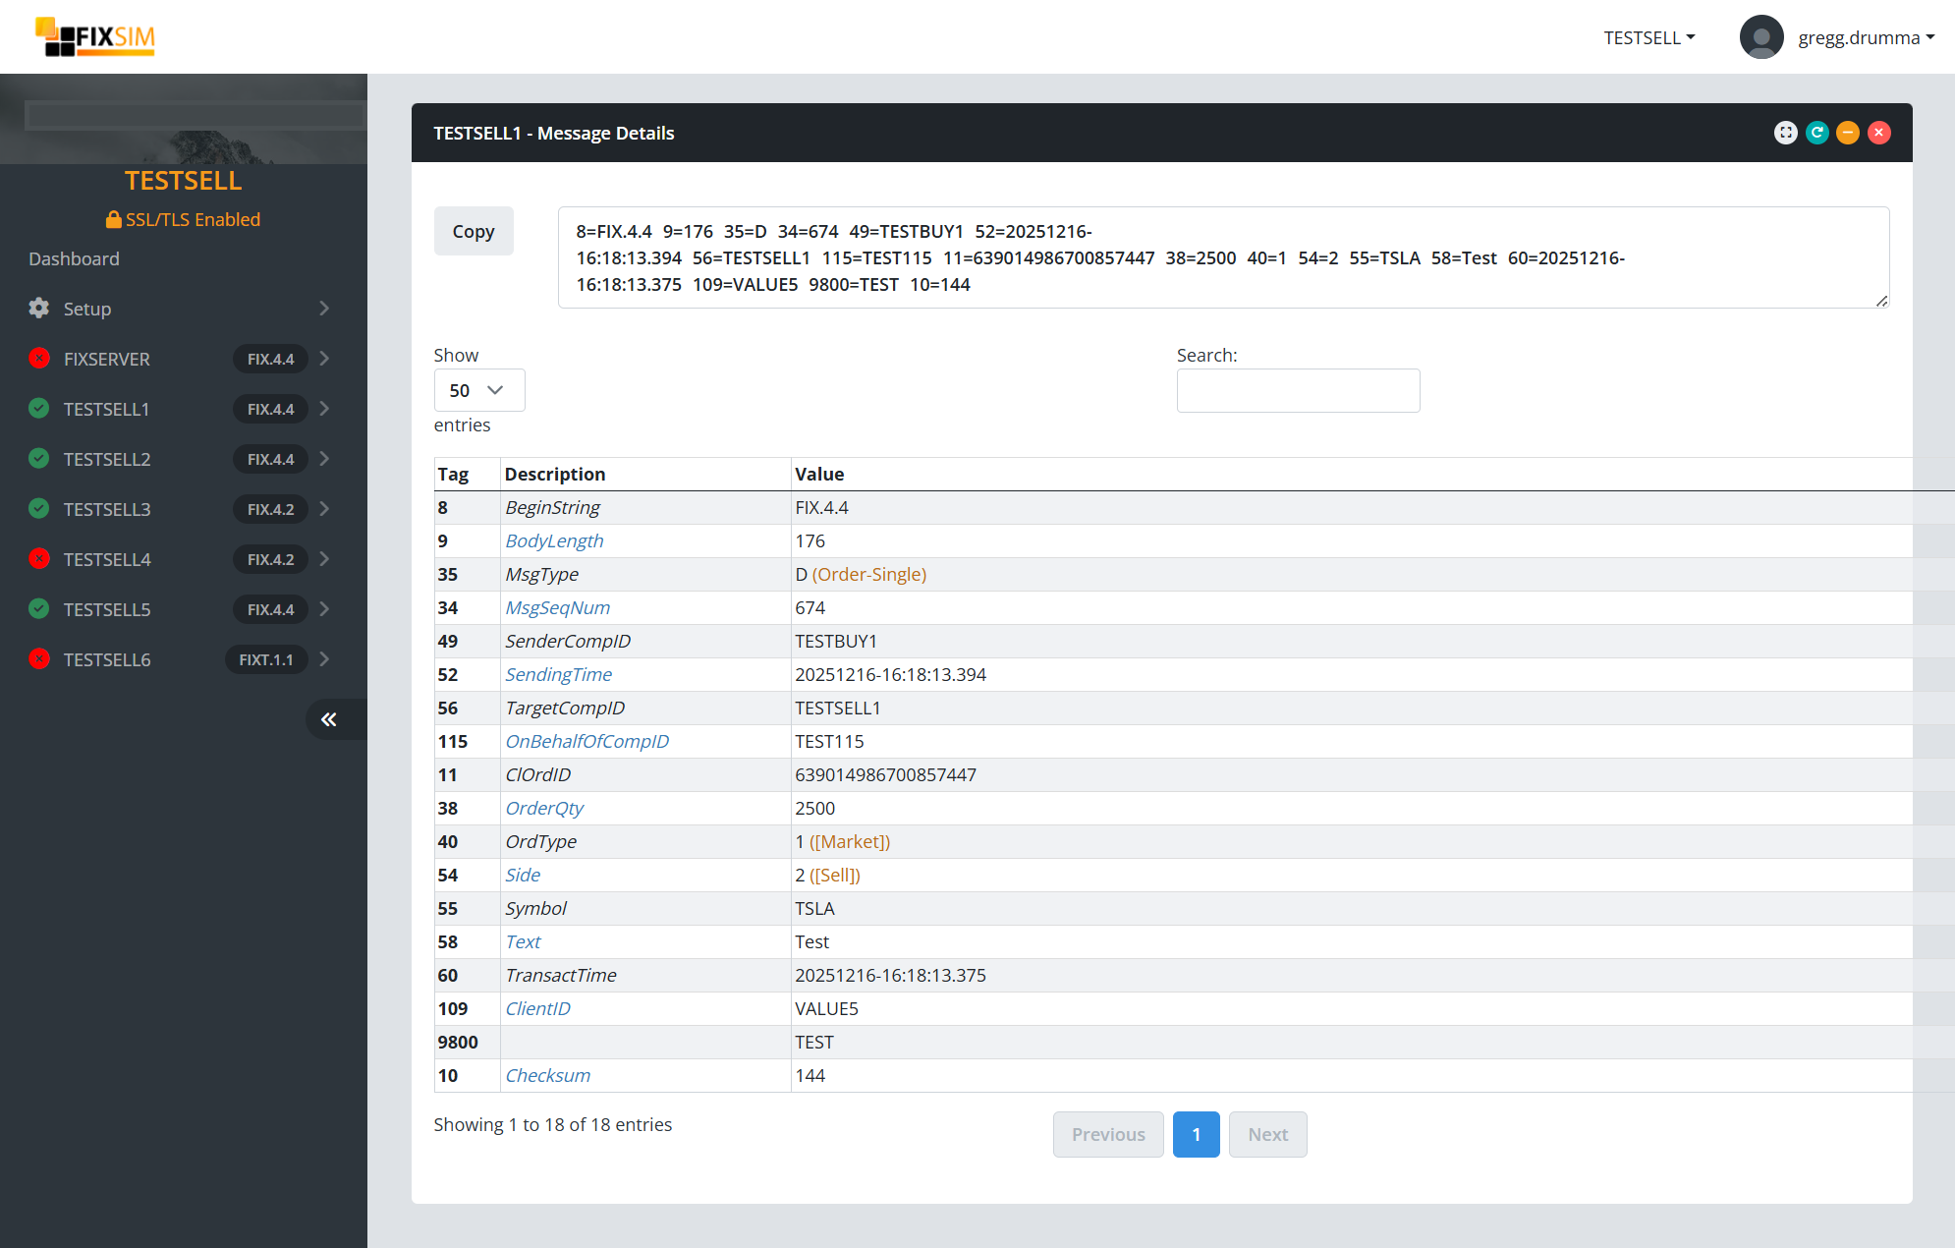This screenshot has height=1248, width=1955.
Task: Click the SSL/TLS Enabled lock icon
Action: pos(114,219)
